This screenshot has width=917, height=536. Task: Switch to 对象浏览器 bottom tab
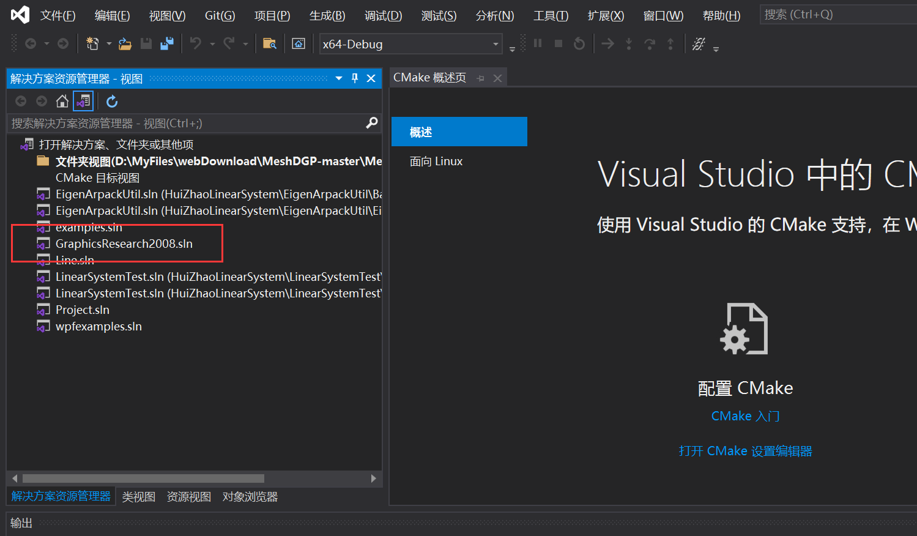(x=250, y=497)
